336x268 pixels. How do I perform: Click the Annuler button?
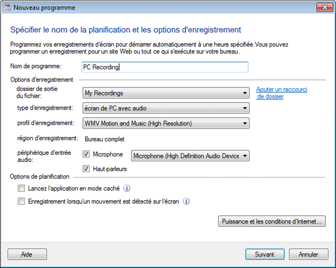[x=308, y=254]
